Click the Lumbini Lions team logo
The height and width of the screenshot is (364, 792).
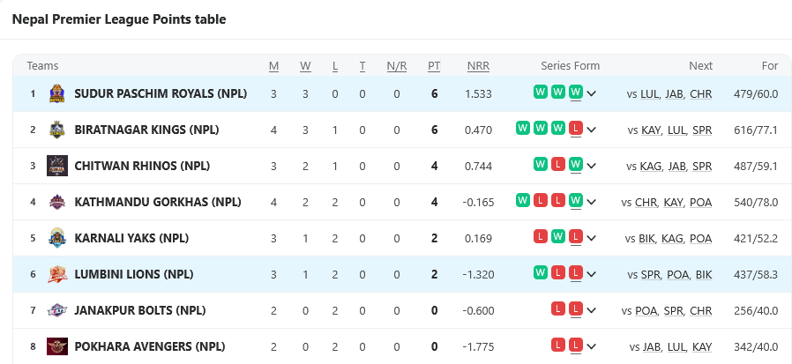tap(57, 274)
